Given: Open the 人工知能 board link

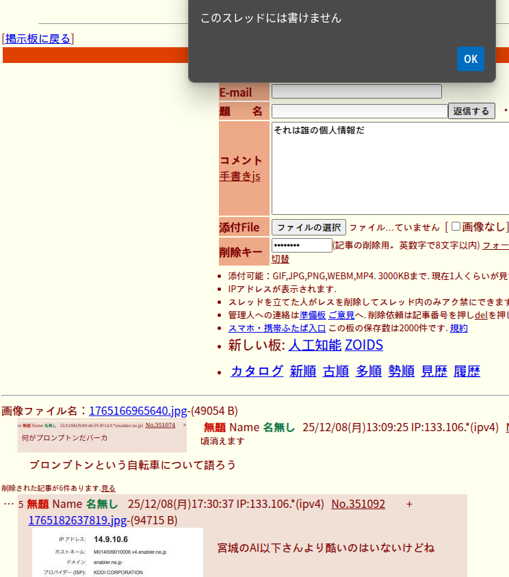Looking at the screenshot, I should click(313, 345).
